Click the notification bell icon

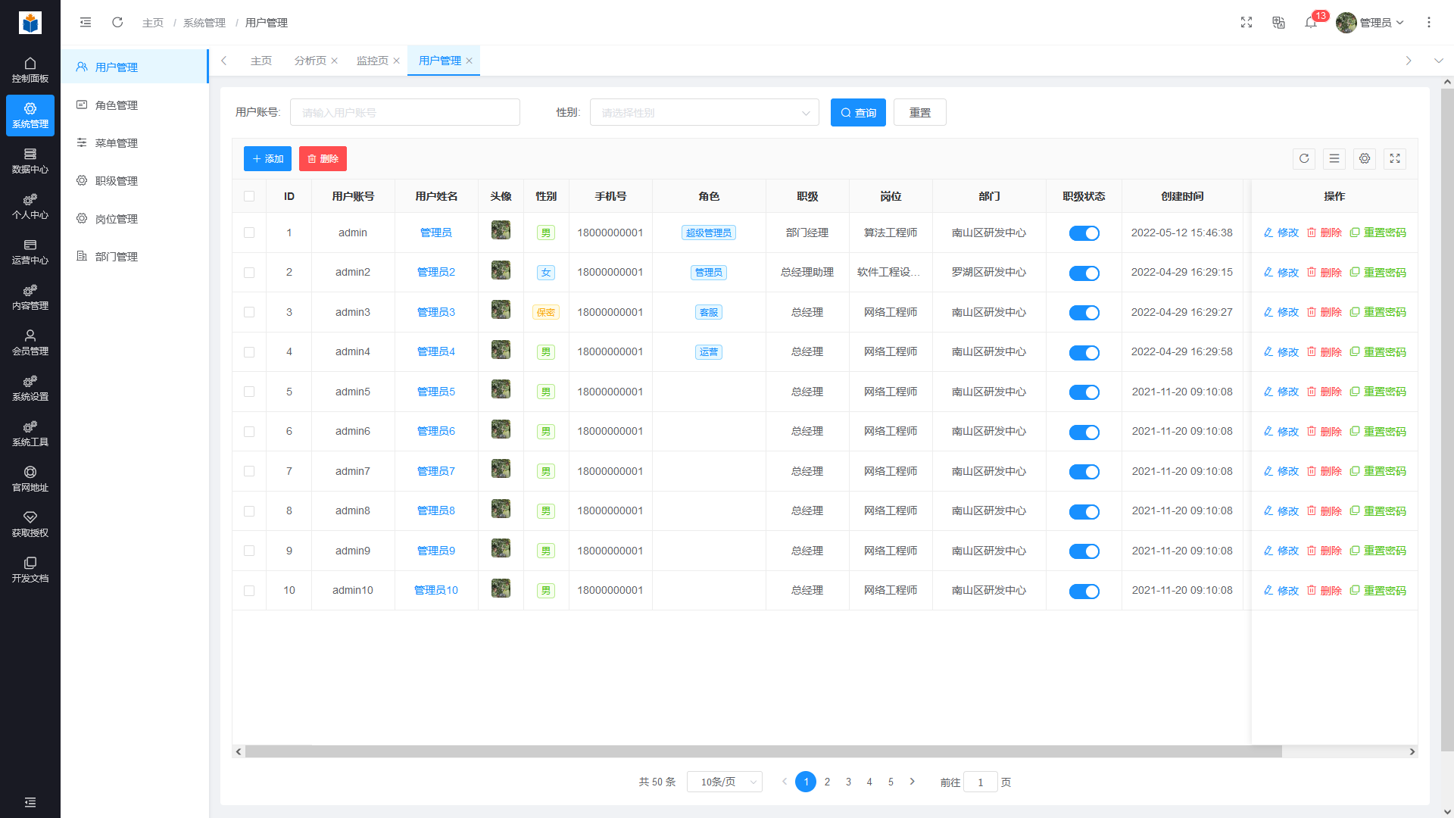pos(1311,23)
